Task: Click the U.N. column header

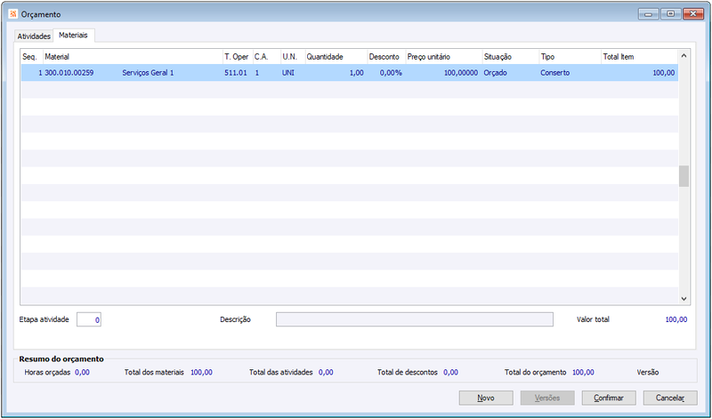Action: point(293,57)
